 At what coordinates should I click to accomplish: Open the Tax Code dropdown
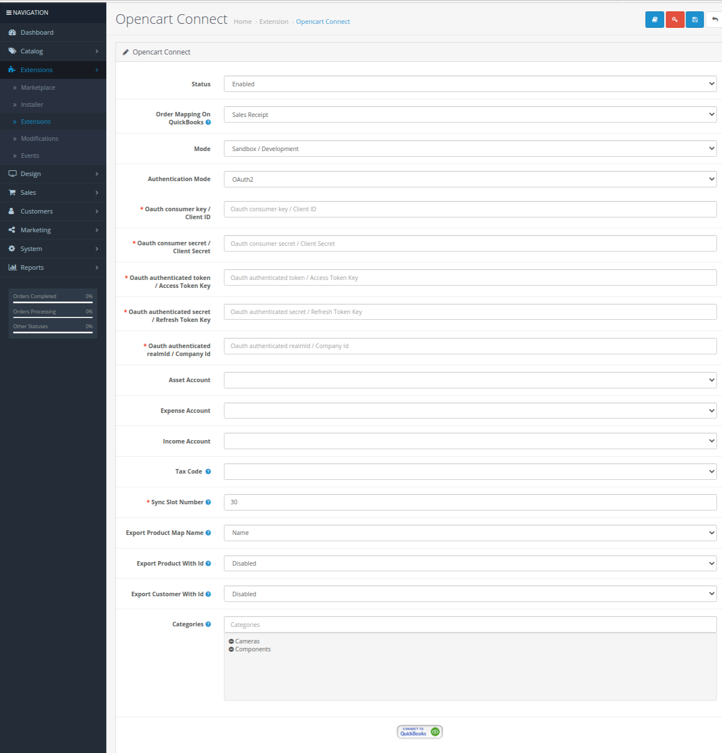[470, 472]
